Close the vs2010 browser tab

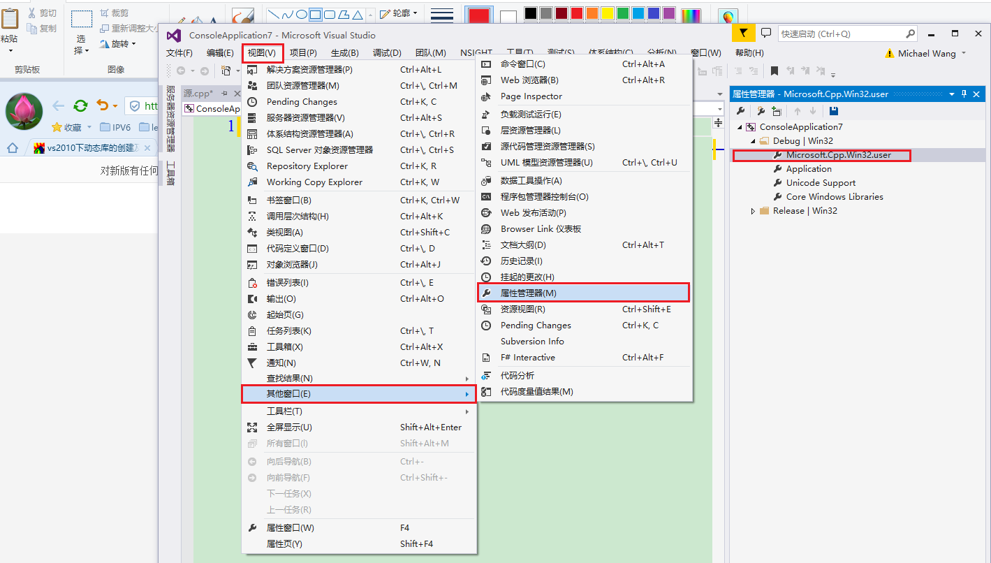[147, 148]
